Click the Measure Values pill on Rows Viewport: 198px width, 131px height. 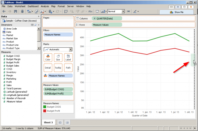(x=107, y=25)
